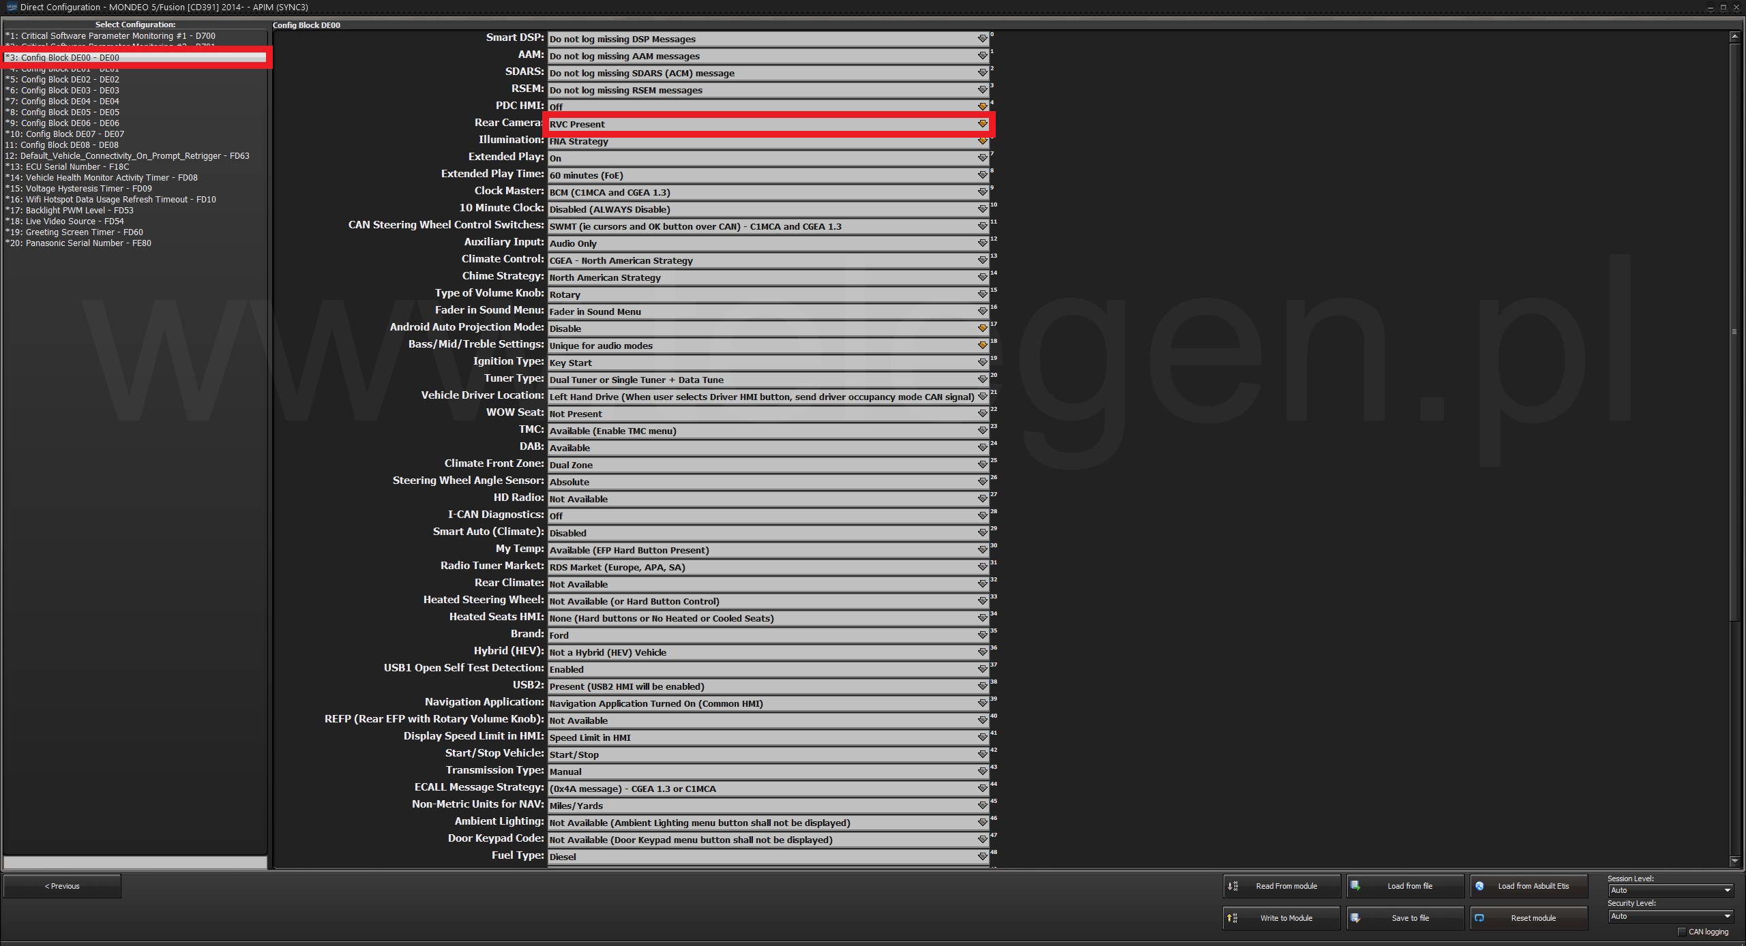Open the Clock Master dropdown
The height and width of the screenshot is (946, 1746).
[x=768, y=192]
